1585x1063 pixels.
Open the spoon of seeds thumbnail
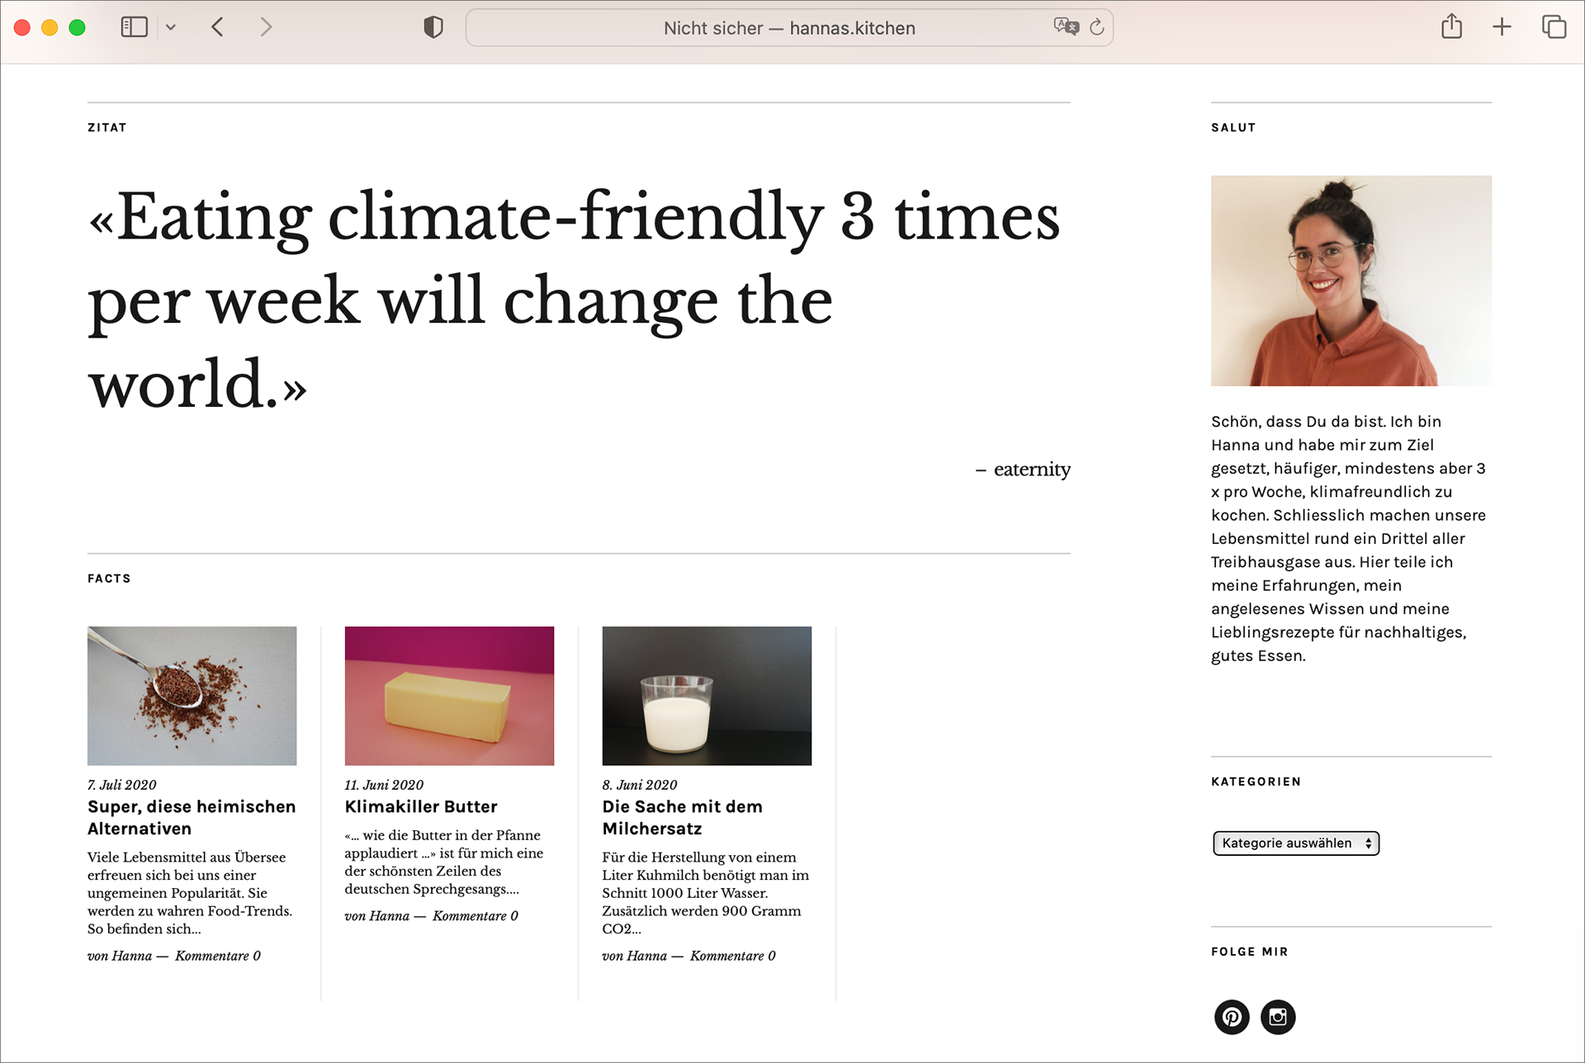point(192,696)
